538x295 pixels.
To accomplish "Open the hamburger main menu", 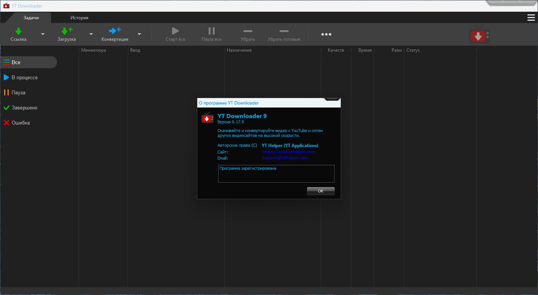I will [531, 18].
